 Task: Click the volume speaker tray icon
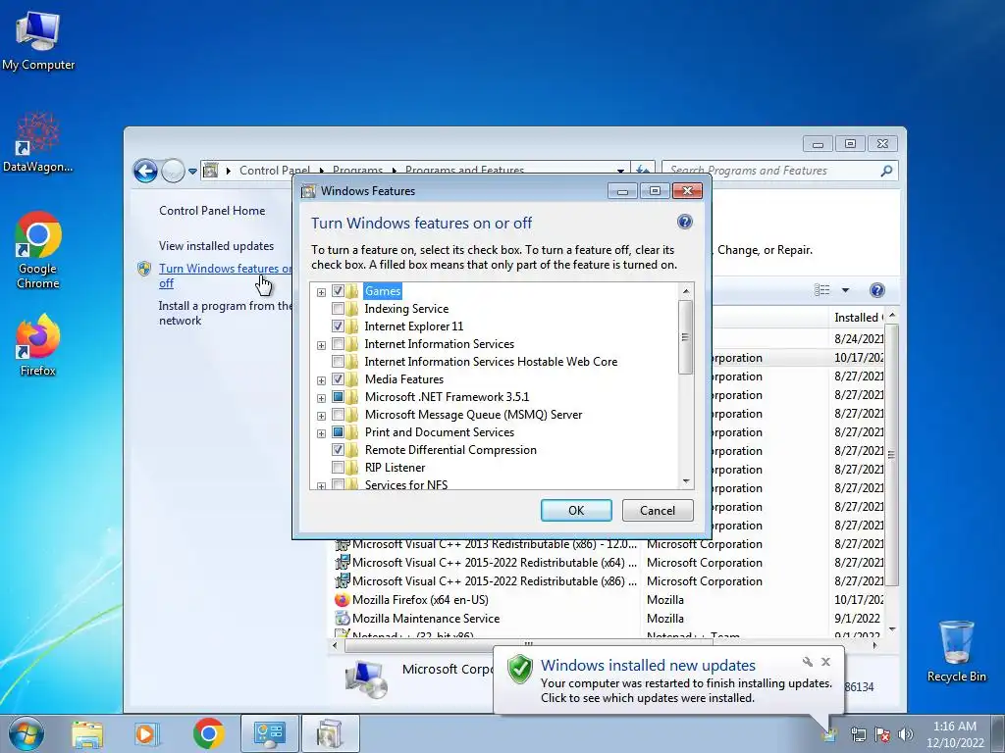pyautogui.click(x=905, y=734)
